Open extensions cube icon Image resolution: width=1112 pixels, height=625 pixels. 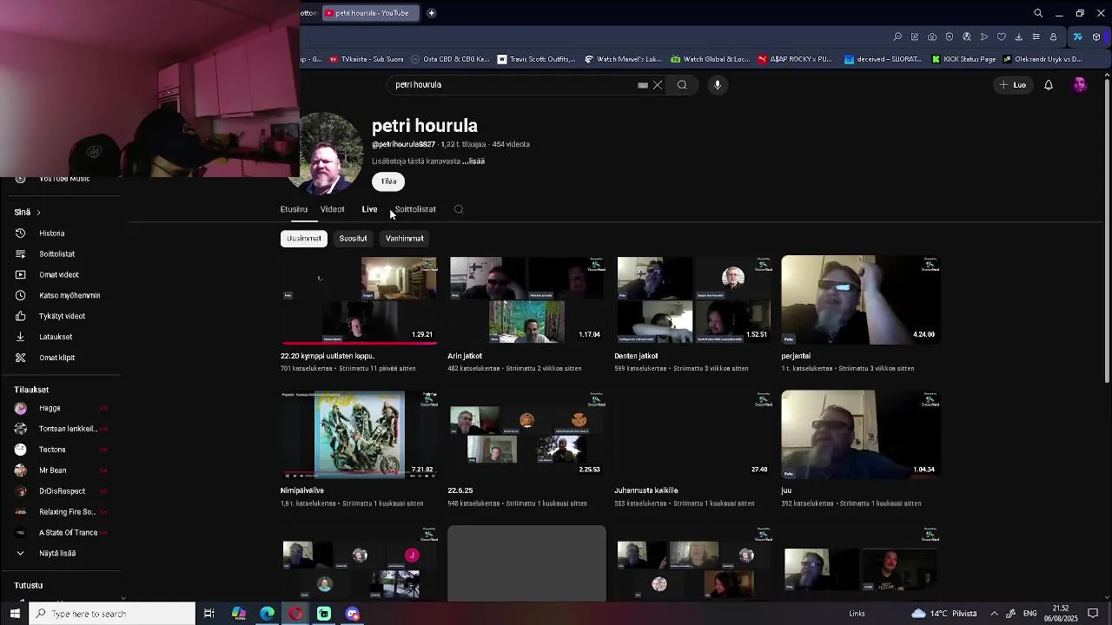tap(1096, 36)
